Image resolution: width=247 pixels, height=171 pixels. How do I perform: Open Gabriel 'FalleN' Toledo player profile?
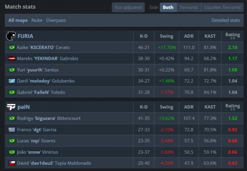click(x=41, y=92)
